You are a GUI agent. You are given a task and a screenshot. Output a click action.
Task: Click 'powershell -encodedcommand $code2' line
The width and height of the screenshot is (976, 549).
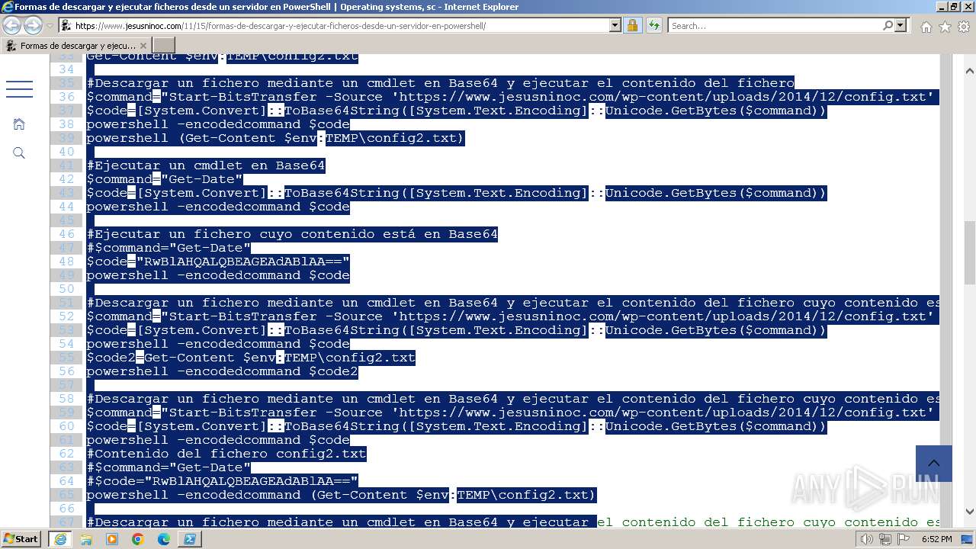click(x=222, y=371)
